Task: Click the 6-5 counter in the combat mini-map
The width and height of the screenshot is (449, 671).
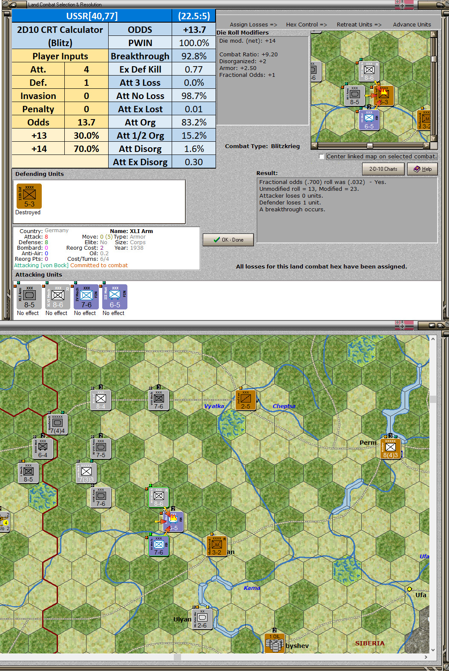Action: tap(369, 120)
